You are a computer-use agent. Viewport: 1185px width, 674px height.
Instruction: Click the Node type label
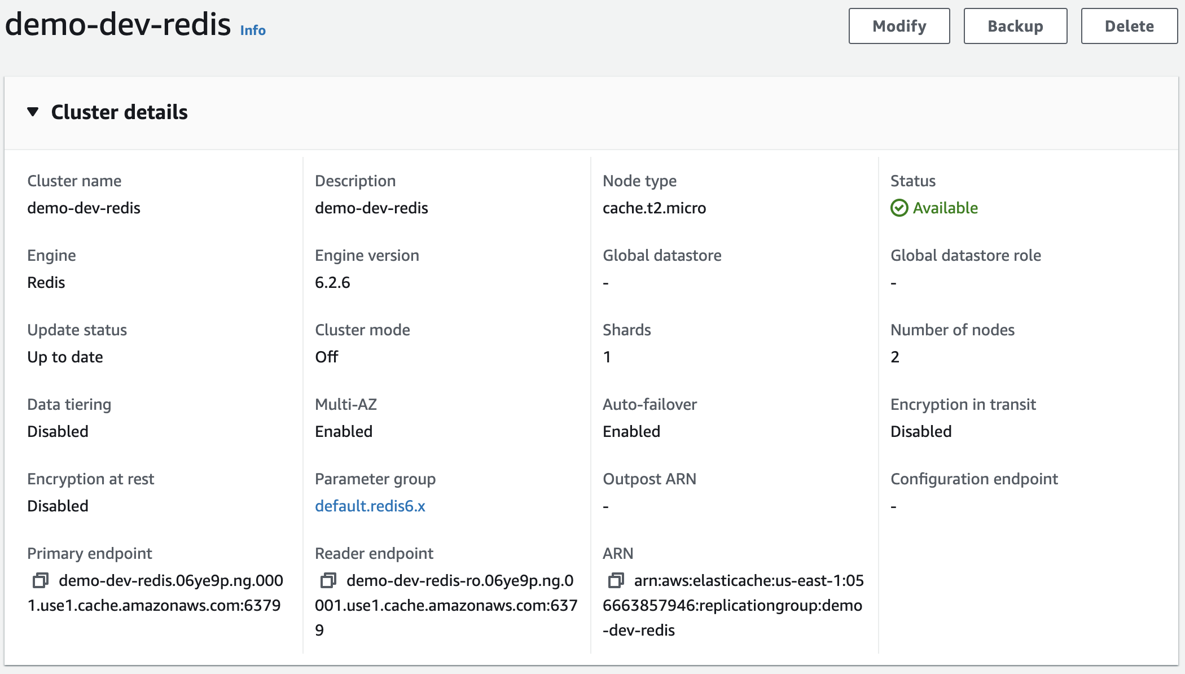tap(639, 181)
